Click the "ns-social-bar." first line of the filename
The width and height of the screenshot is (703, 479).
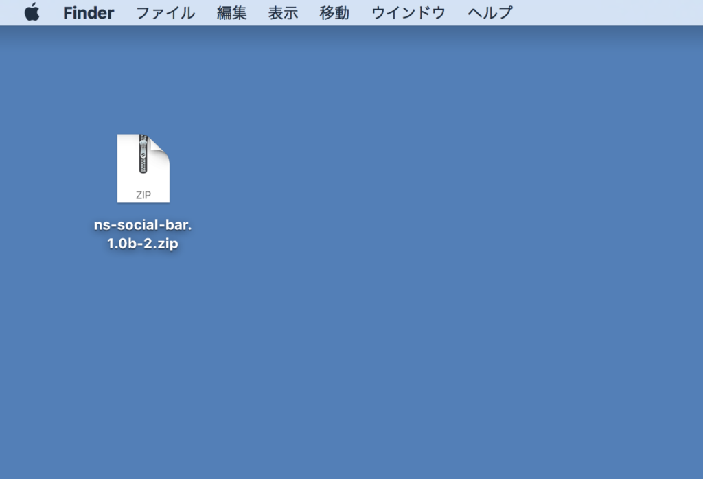(143, 225)
